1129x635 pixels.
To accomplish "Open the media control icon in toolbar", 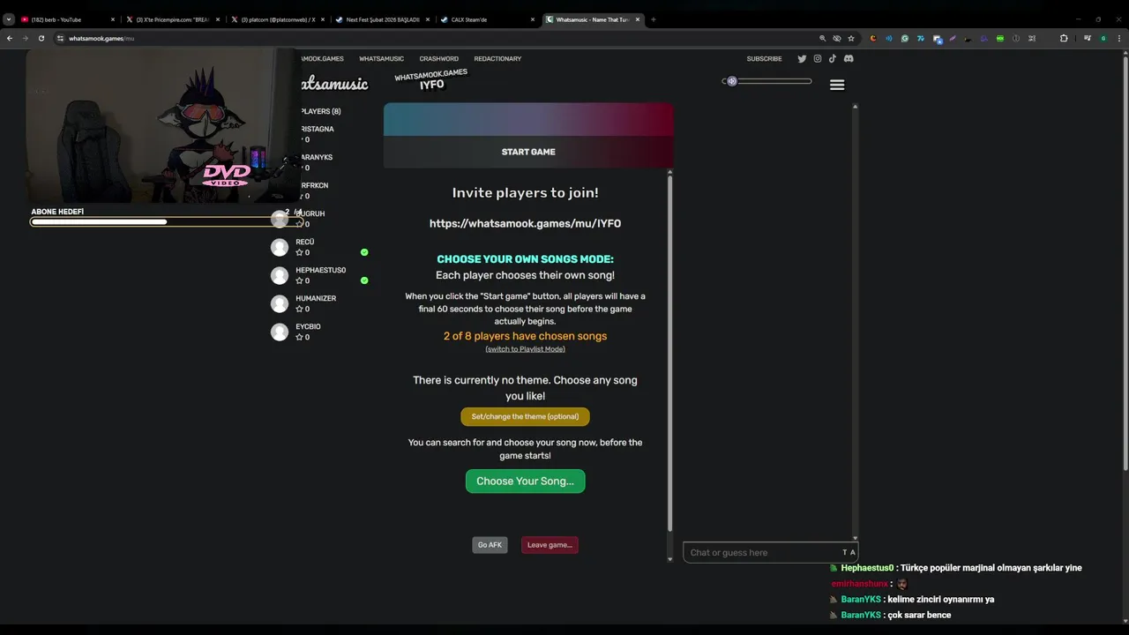I will [x=1088, y=39].
